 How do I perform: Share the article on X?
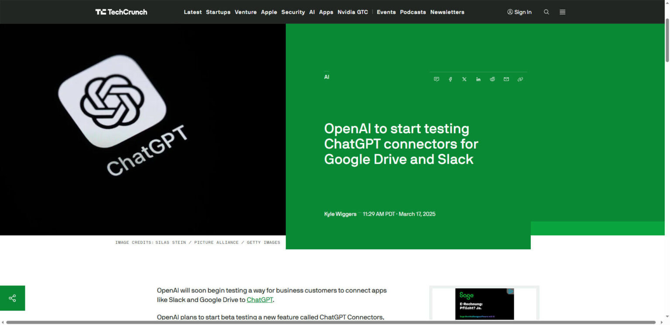(x=464, y=79)
